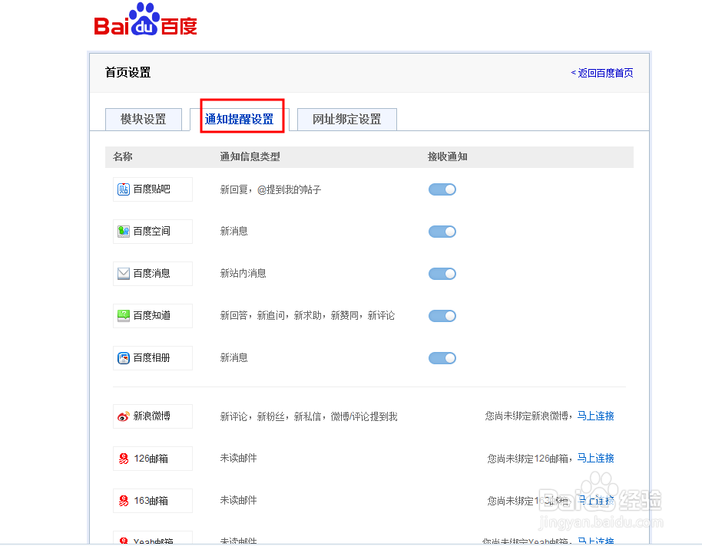
Task: Click the 百度消息 envelope icon
Action: click(x=124, y=273)
